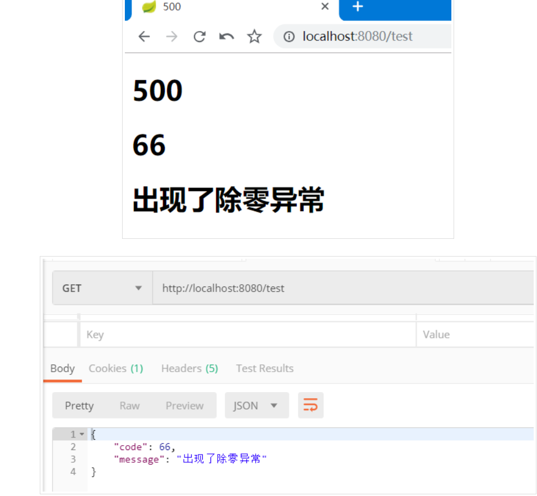
Task: Open the Cookies (1) tab
Action: [x=116, y=368]
